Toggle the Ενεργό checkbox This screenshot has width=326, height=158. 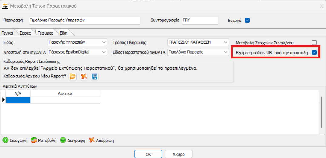(x=247, y=21)
